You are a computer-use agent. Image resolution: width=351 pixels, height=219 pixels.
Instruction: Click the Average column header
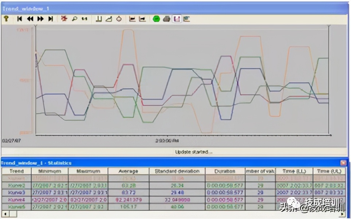click(128, 171)
